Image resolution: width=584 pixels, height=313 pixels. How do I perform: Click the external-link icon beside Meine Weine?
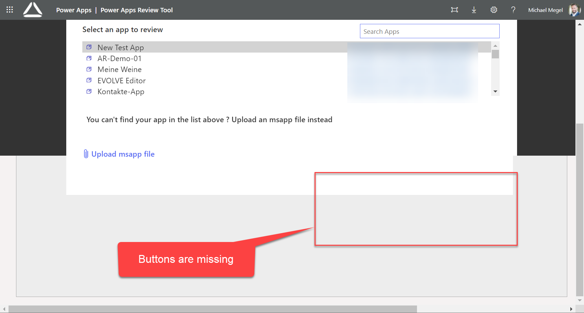pyautogui.click(x=89, y=69)
